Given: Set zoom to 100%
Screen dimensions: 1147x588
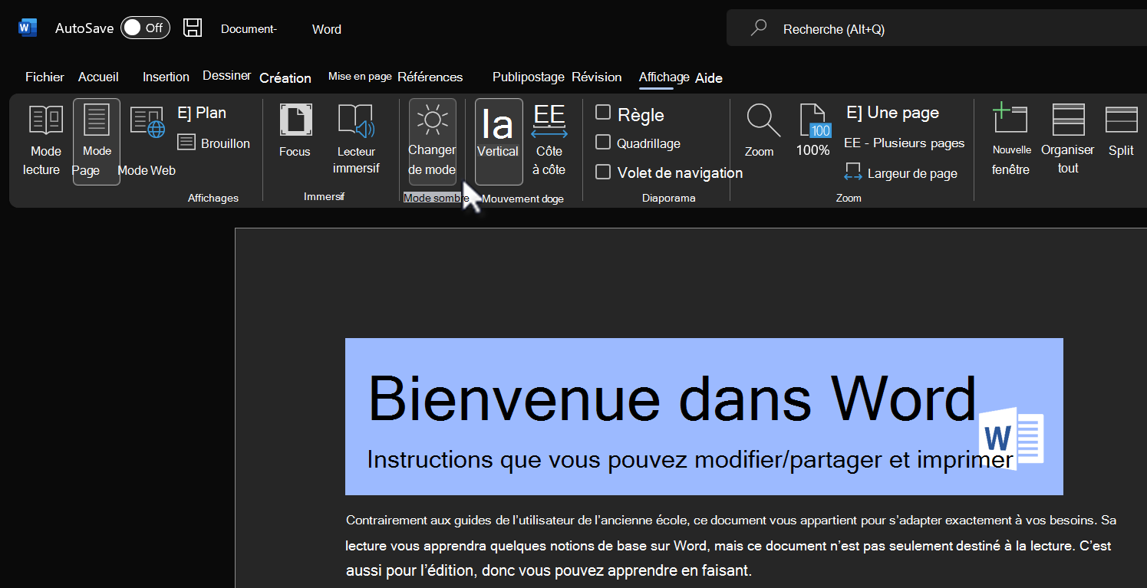Looking at the screenshot, I should coord(813,130).
